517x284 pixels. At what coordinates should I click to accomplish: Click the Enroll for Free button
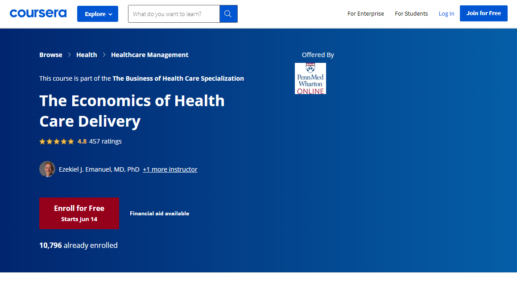click(x=79, y=213)
